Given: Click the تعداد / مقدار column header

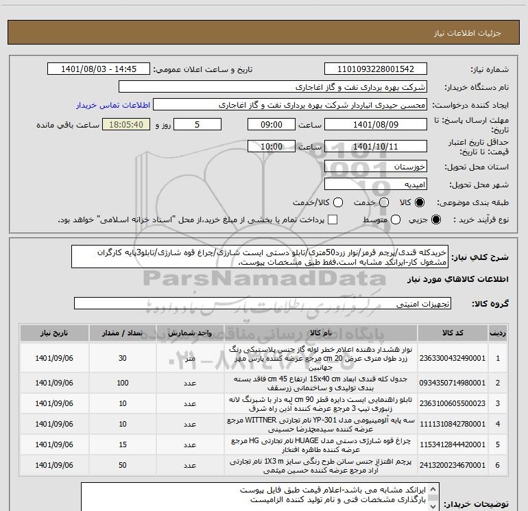Looking at the screenshot, I should click(123, 333).
